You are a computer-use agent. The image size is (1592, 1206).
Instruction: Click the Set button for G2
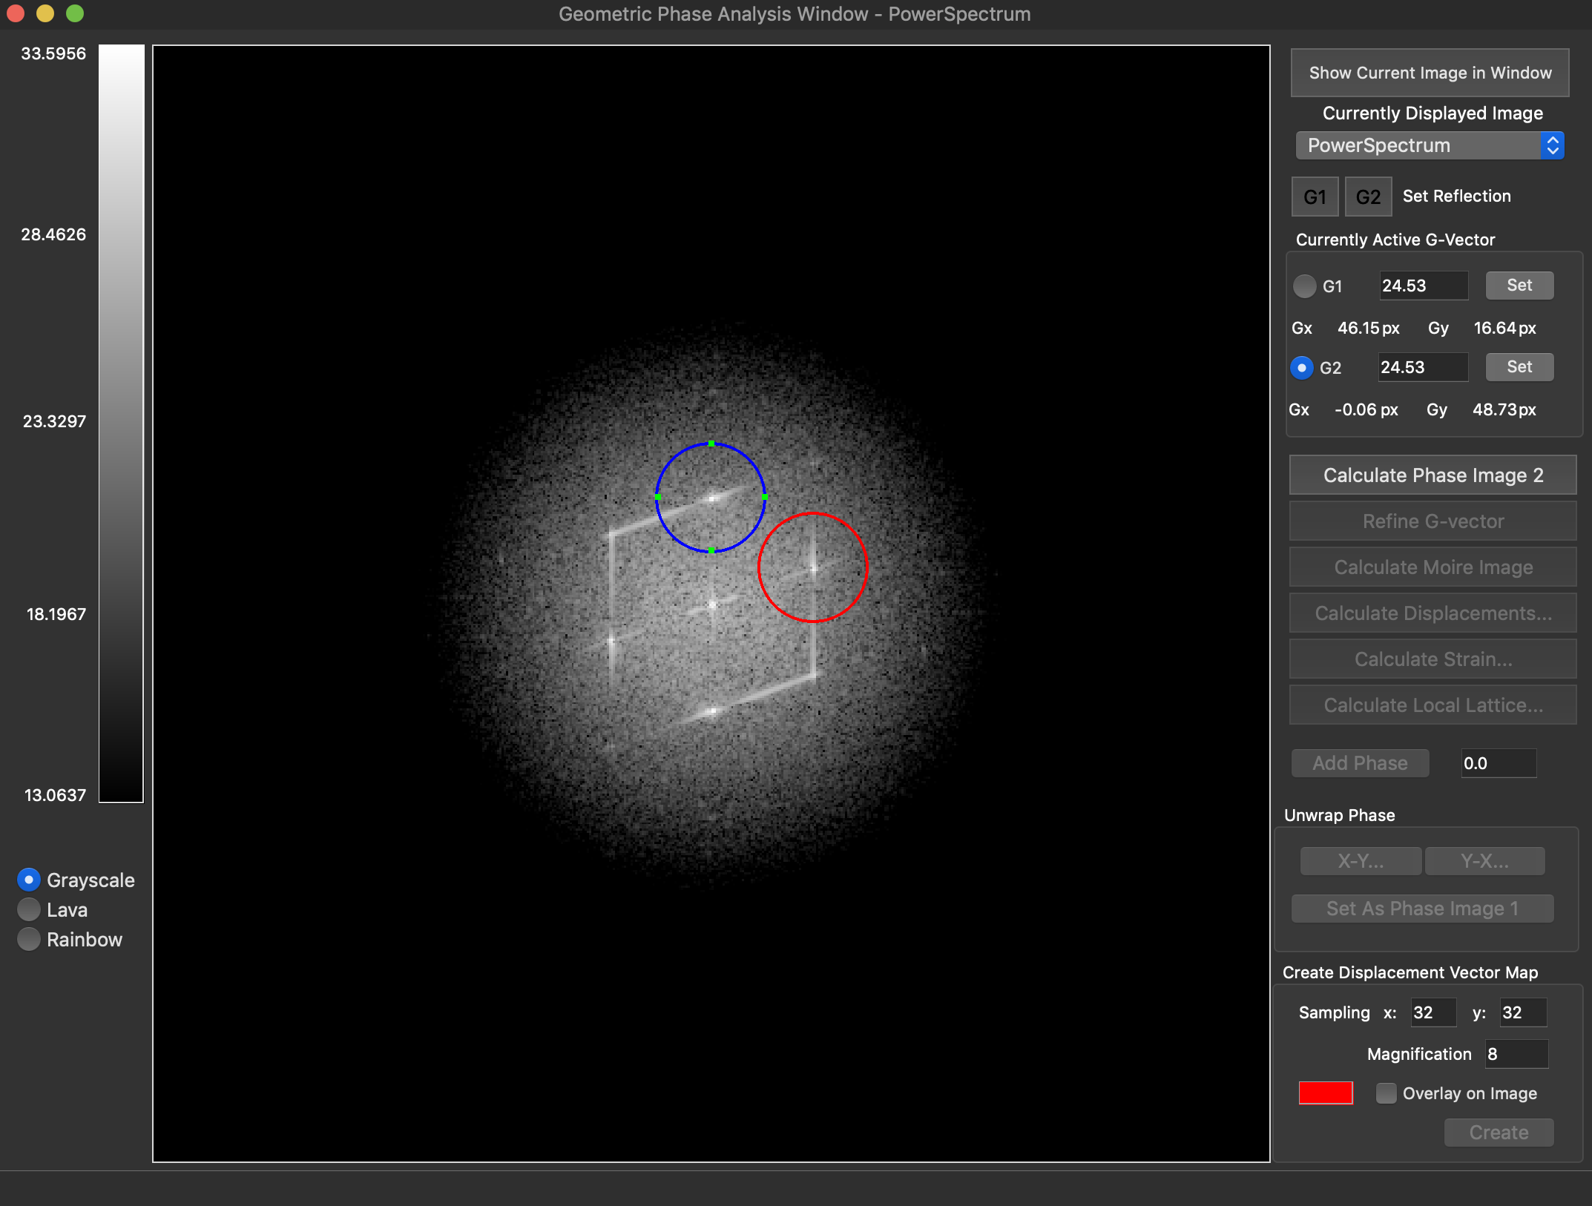(x=1519, y=366)
